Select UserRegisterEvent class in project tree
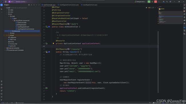 tap(22, 27)
